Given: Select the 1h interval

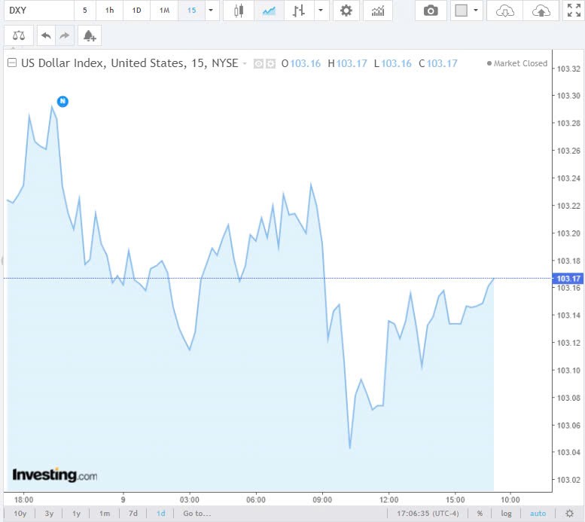Looking at the screenshot, I should [x=109, y=10].
